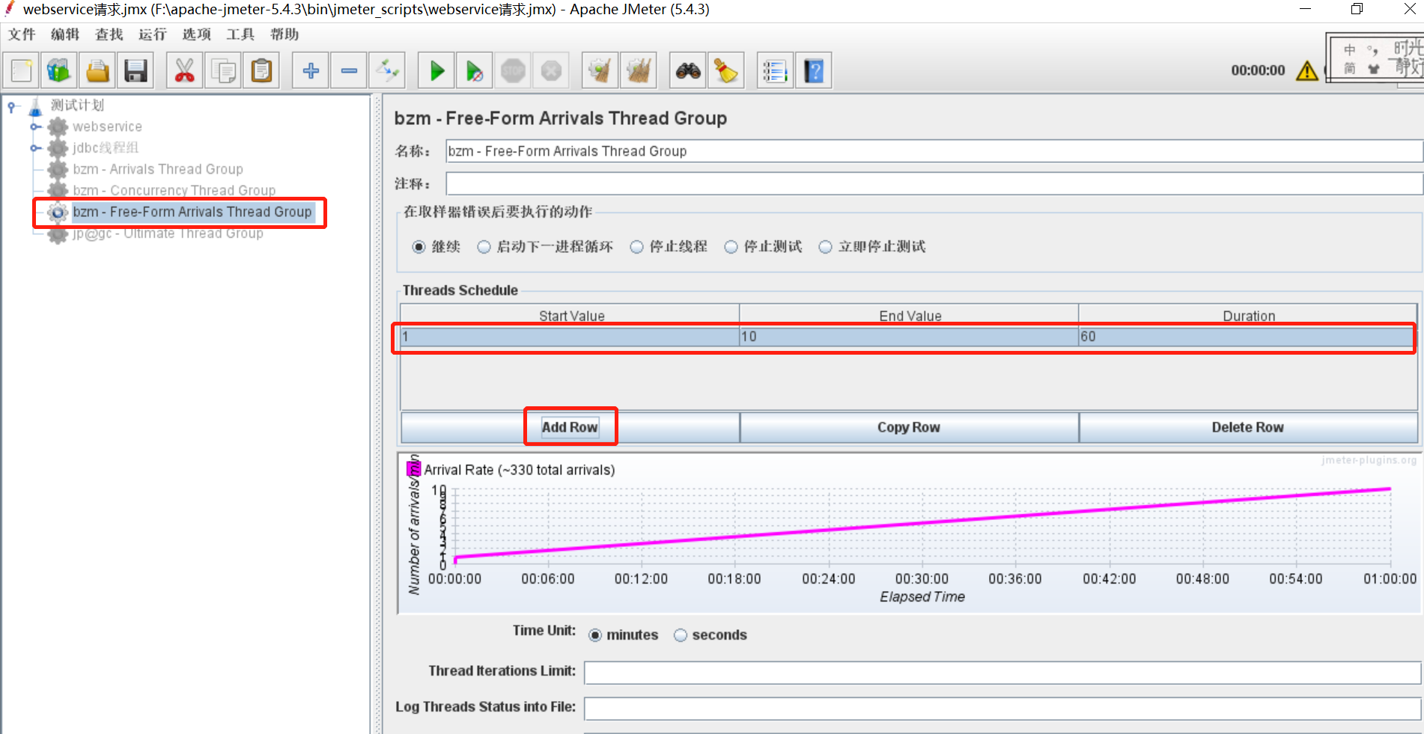The image size is (1424, 734).
Task: Open the Function Helper list icon
Action: (775, 71)
